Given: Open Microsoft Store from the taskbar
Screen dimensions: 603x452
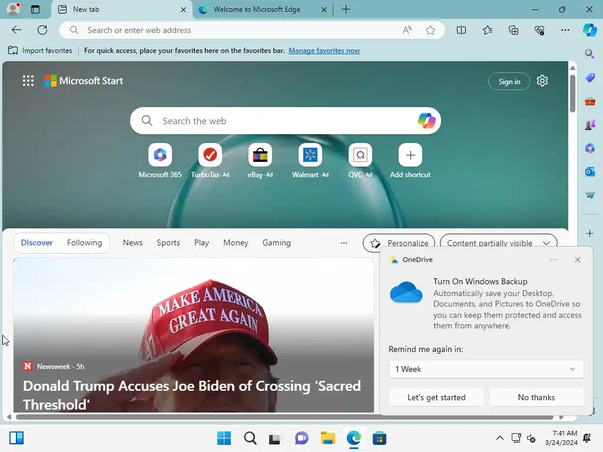Looking at the screenshot, I should point(379,438).
